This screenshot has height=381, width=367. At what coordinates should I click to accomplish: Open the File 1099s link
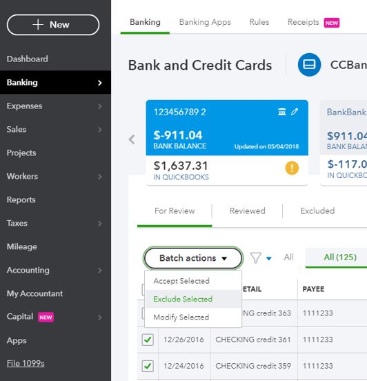tap(26, 363)
